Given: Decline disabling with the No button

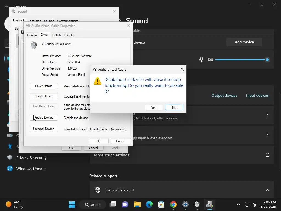Looking at the screenshot, I should pyautogui.click(x=174, y=107).
